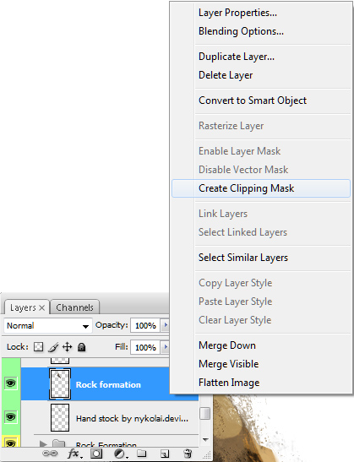Viewport: 354px width, 462px height.
Task: Toggle visibility of Rock Formation group
Action: [x=11, y=443]
